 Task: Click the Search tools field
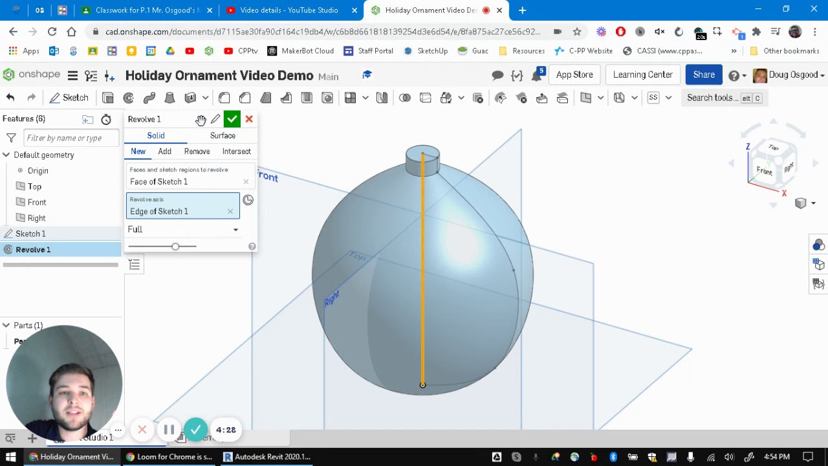[724, 98]
